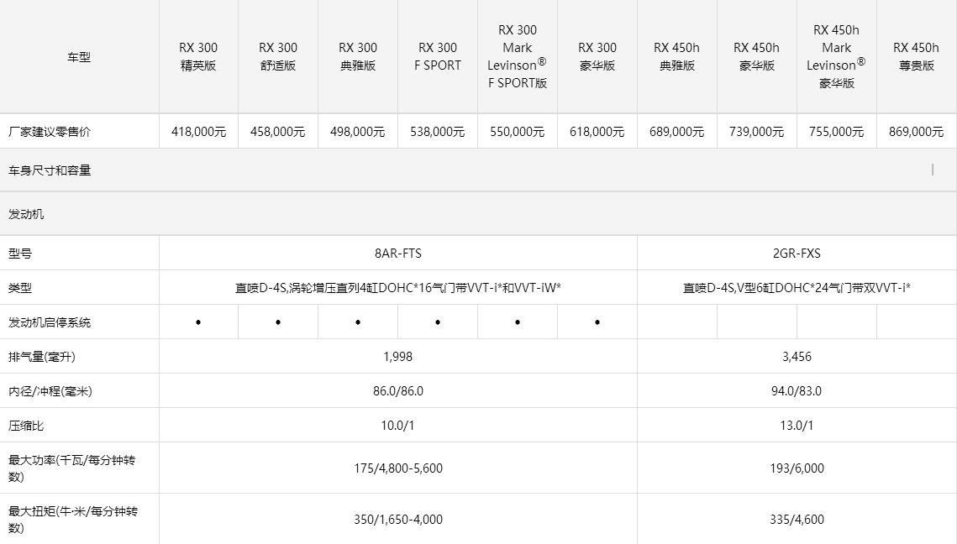Click the 涡轮增压直列4缸 engine type cell
Screen dimensions: 957x544
pyautogui.click(x=398, y=288)
